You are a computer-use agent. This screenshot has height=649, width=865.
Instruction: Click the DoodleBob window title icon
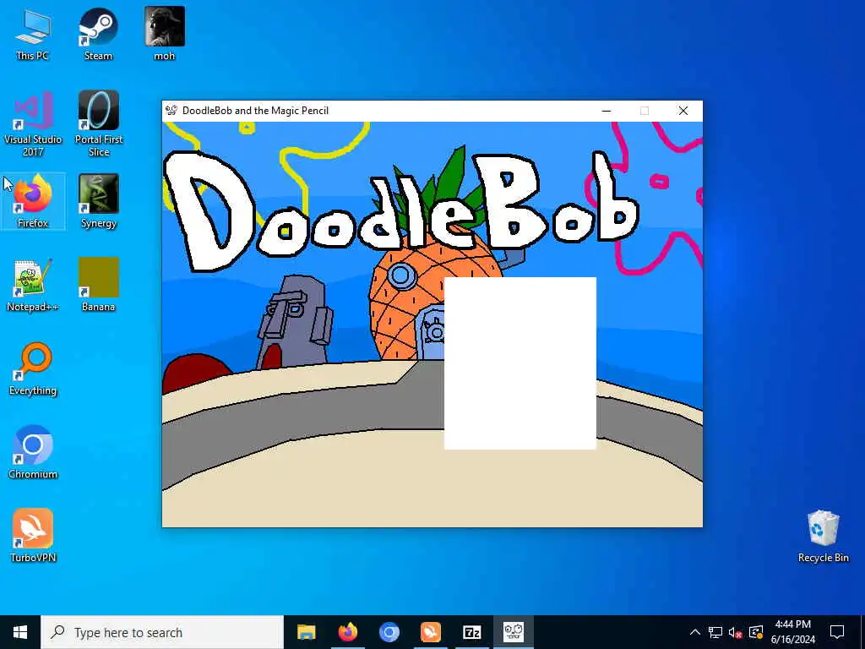point(171,111)
